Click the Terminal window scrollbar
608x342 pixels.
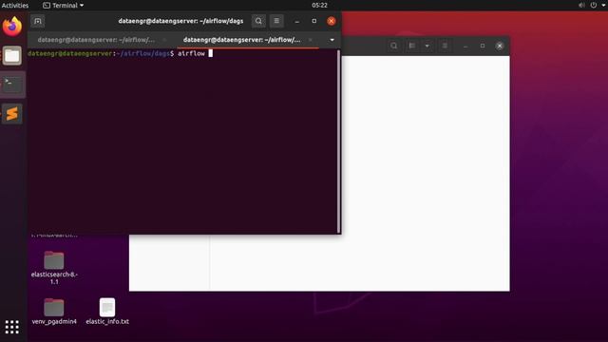tap(339, 142)
